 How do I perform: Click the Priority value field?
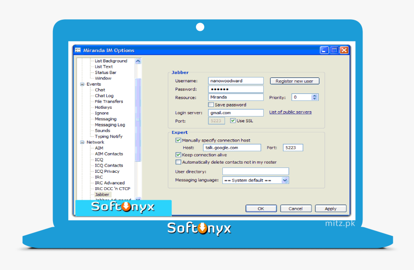[301, 97]
